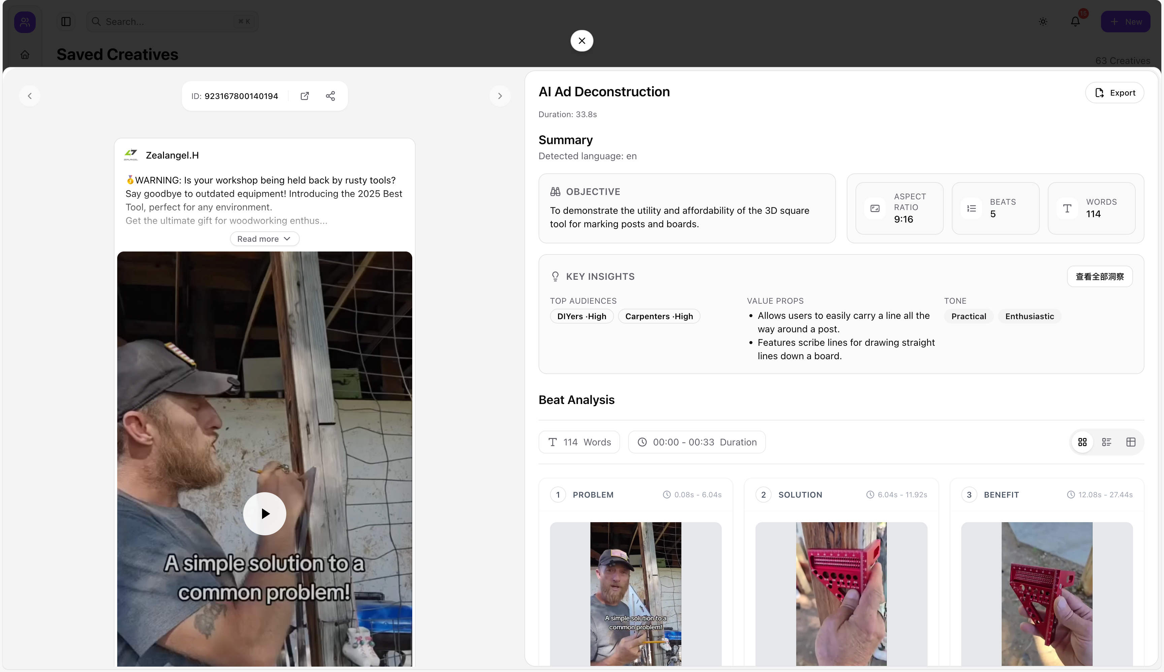This screenshot has width=1164, height=672.
Task: Switch beat analysis to table view
Action: 1131,442
